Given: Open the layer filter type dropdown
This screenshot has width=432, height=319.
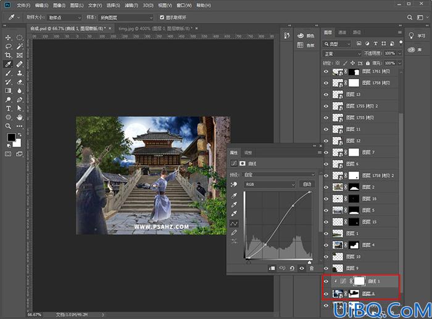Looking at the screenshot, I should [x=337, y=44].
